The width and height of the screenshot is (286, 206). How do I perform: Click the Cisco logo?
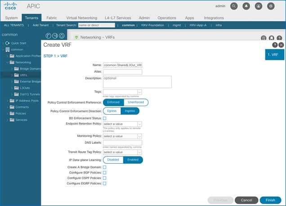pos(11,6)
